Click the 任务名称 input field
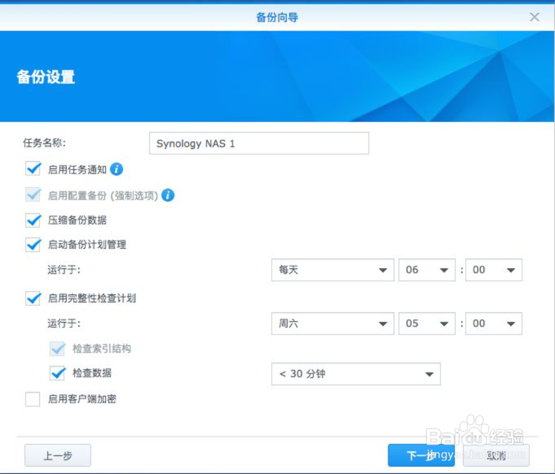The height and width of the screenshot is (474, 555). pyautogui.click(x=259, y=143)
